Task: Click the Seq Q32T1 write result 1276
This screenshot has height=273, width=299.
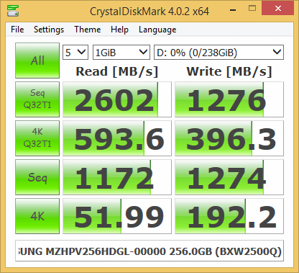Action: pyautogui.click(x=229, y=99)
